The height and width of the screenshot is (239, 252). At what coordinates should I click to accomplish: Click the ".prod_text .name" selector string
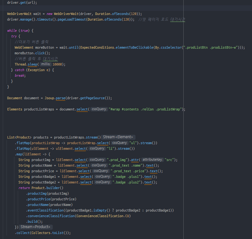pos(126,166)
